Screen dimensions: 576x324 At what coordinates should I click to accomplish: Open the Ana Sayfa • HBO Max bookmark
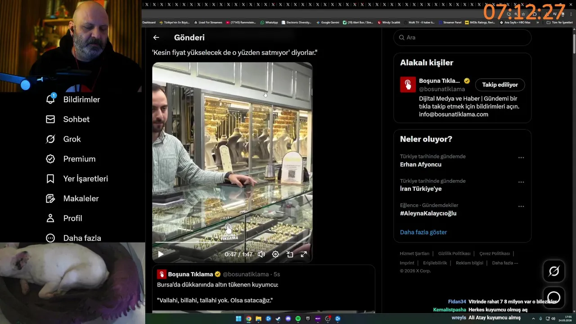[x=515, y=22]
